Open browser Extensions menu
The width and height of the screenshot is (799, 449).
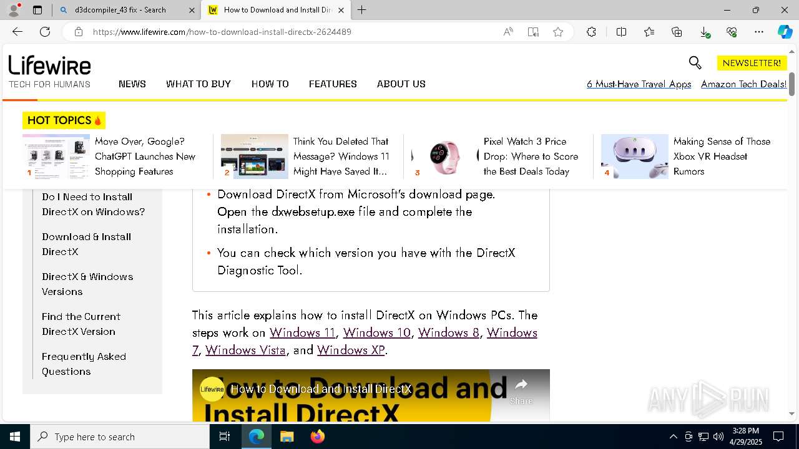point(591,32)
